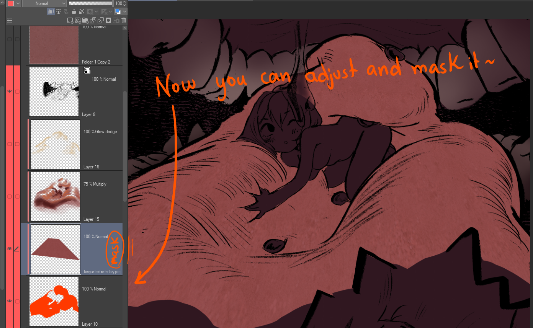Click the "Layer 10" name label
The height and width of the screenshot is (328, 533).
(90, 324)
